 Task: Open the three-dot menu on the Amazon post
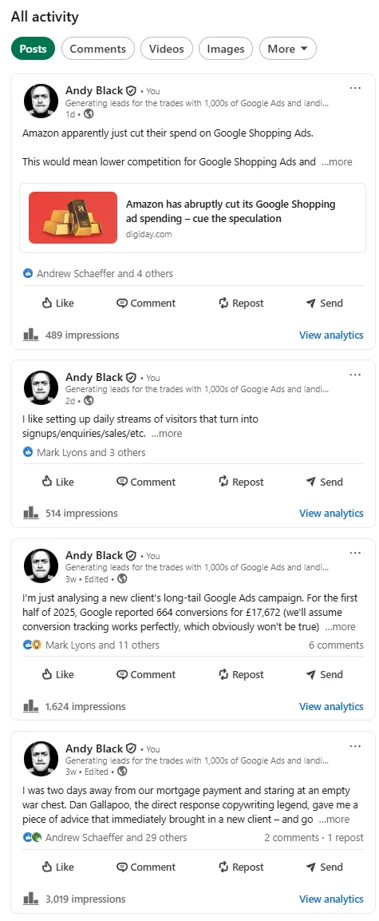[x=355, y=88]
